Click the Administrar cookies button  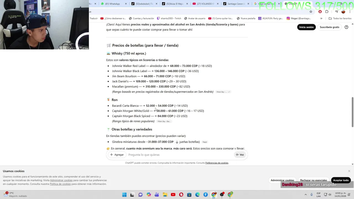pyautogui.click(x=282, y=180)
